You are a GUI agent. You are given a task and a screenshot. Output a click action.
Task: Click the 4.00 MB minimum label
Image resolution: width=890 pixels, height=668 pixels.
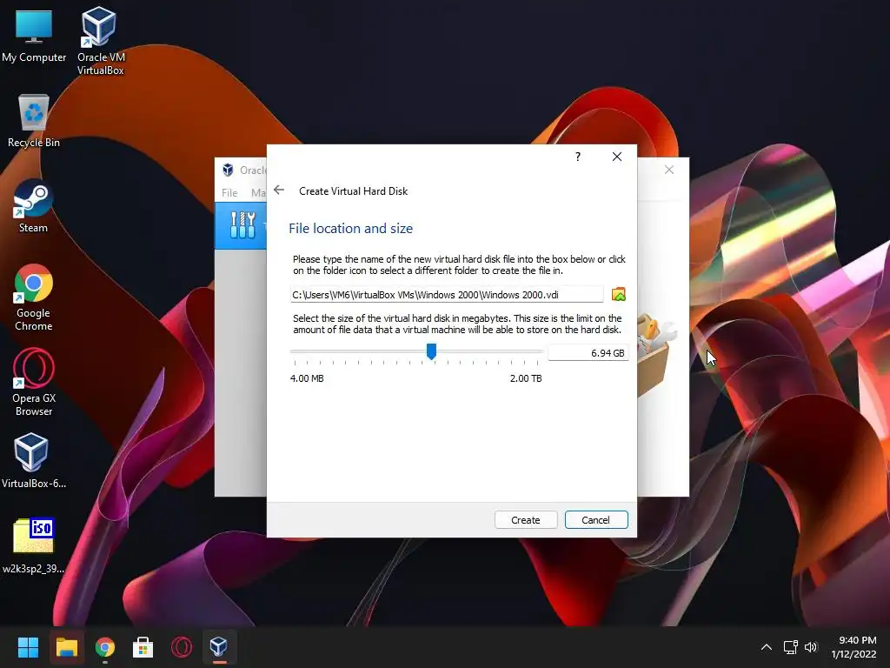click(x=307, y=378)
